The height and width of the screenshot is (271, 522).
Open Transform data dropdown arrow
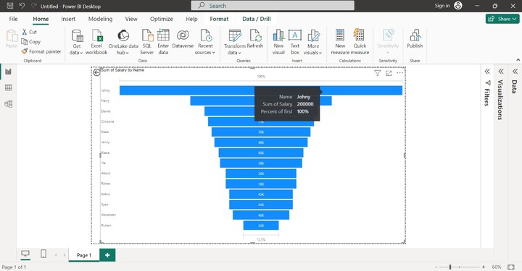(x=239, y=53)
